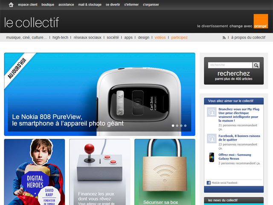Click les news du collectif header
The image size is (273, 205).
coord(234,200)
